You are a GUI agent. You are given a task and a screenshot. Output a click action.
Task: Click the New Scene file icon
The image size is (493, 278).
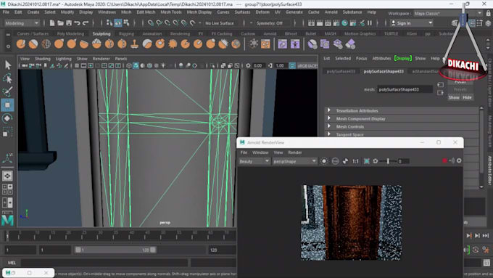tap(52, 23)
